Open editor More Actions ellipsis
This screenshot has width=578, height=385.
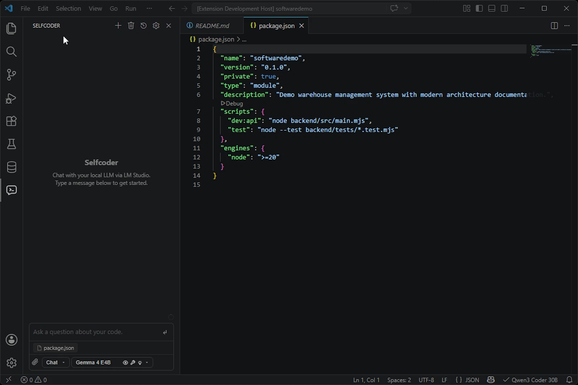[567, 26]
